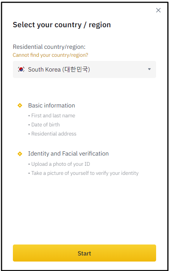The height and width of the screenshot is (271, 169).
Task: Click the 'Basic information' heading
Action: (x=52, y=106)
